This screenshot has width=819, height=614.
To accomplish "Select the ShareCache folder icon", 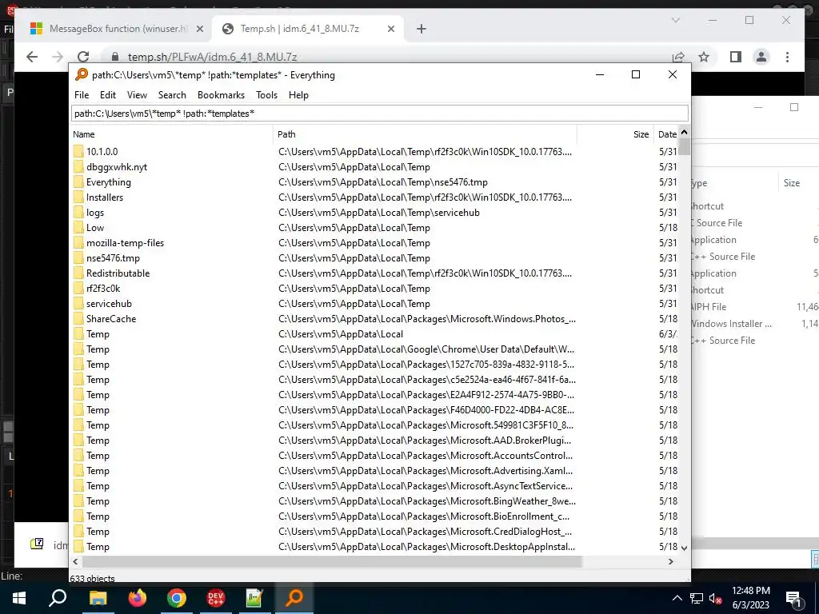I will 78,318.
